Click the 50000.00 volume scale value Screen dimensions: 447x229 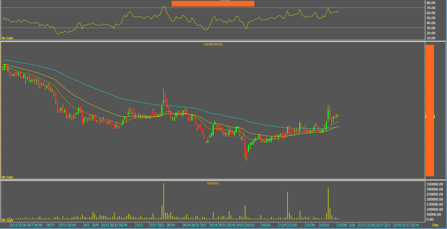click(x=434, y=214)
